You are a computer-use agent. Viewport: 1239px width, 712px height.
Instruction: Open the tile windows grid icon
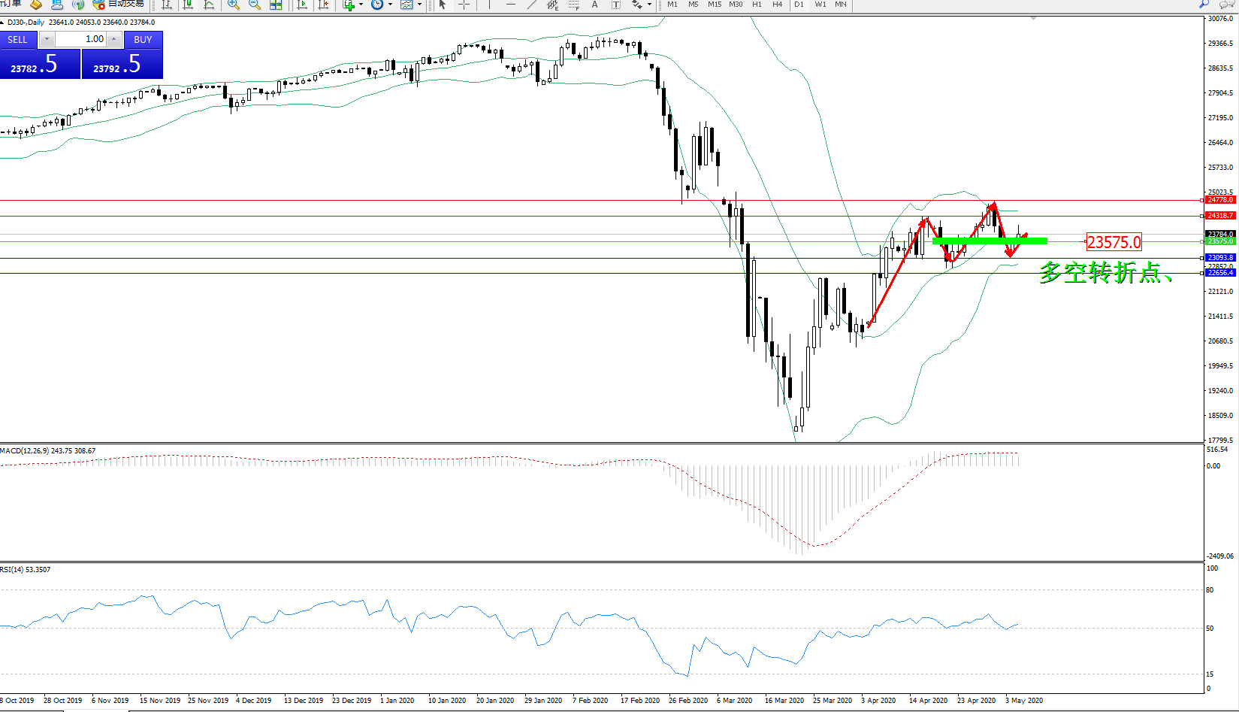click(276, 5)
